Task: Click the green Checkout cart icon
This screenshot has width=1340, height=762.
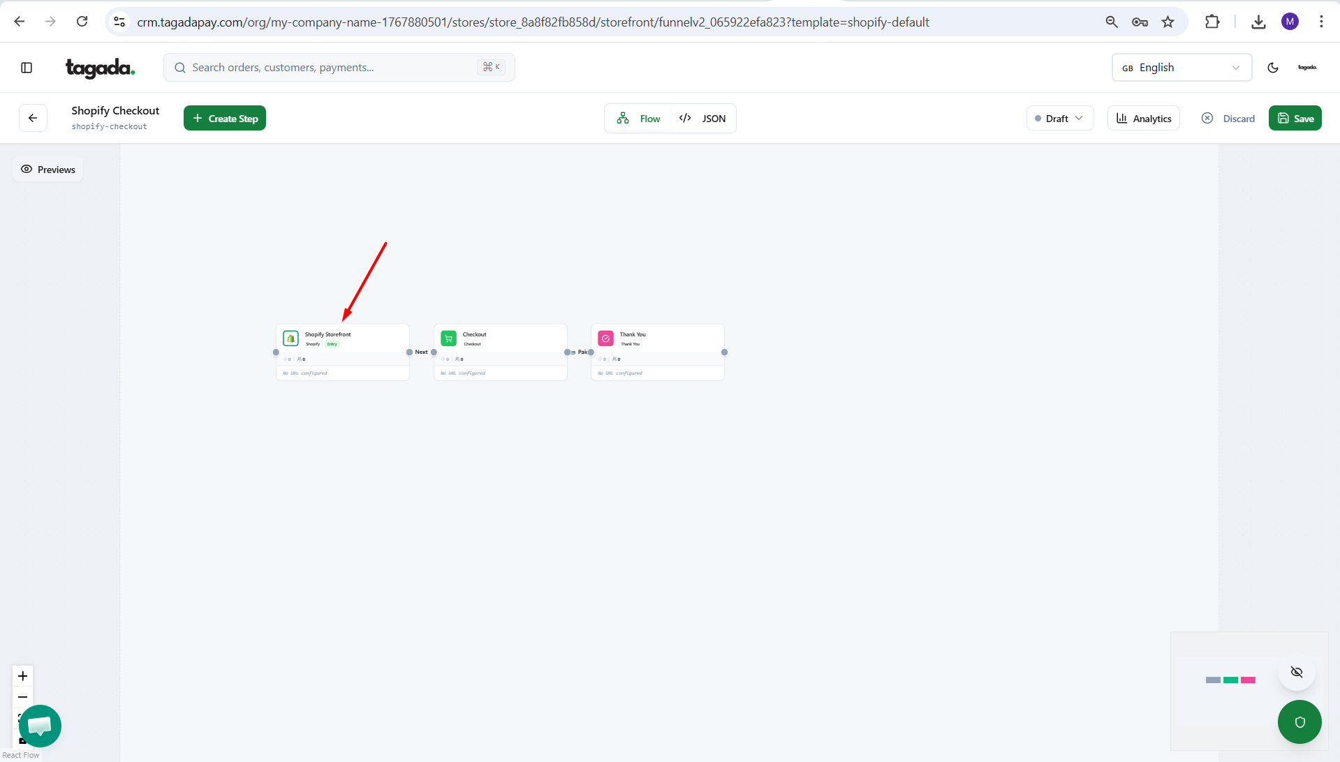Action: (x=448, y=338)
